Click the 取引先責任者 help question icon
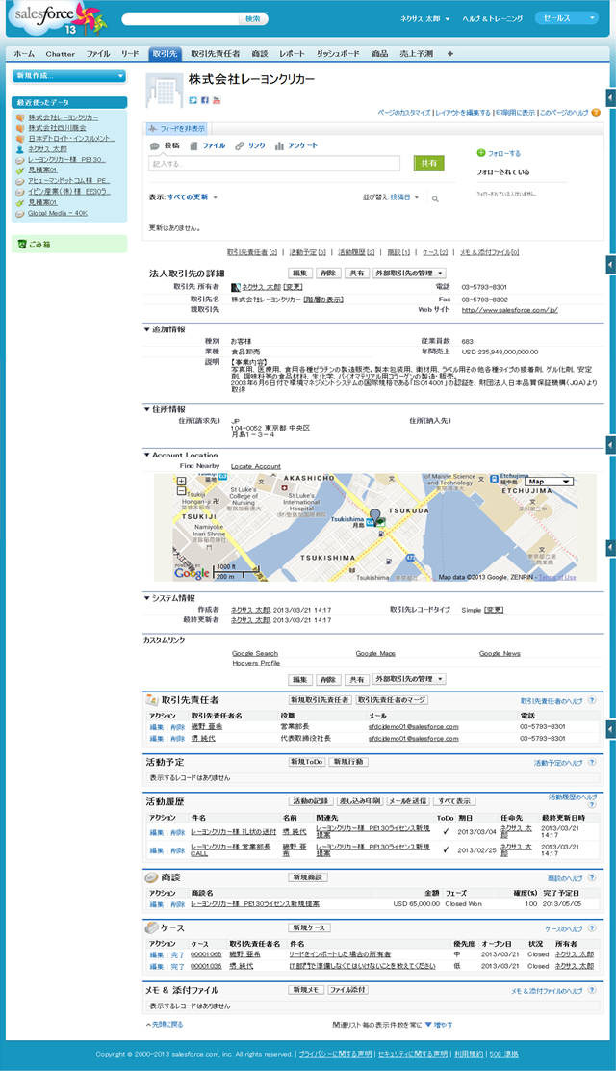The image size is (616, 1071). coord(592,701)
